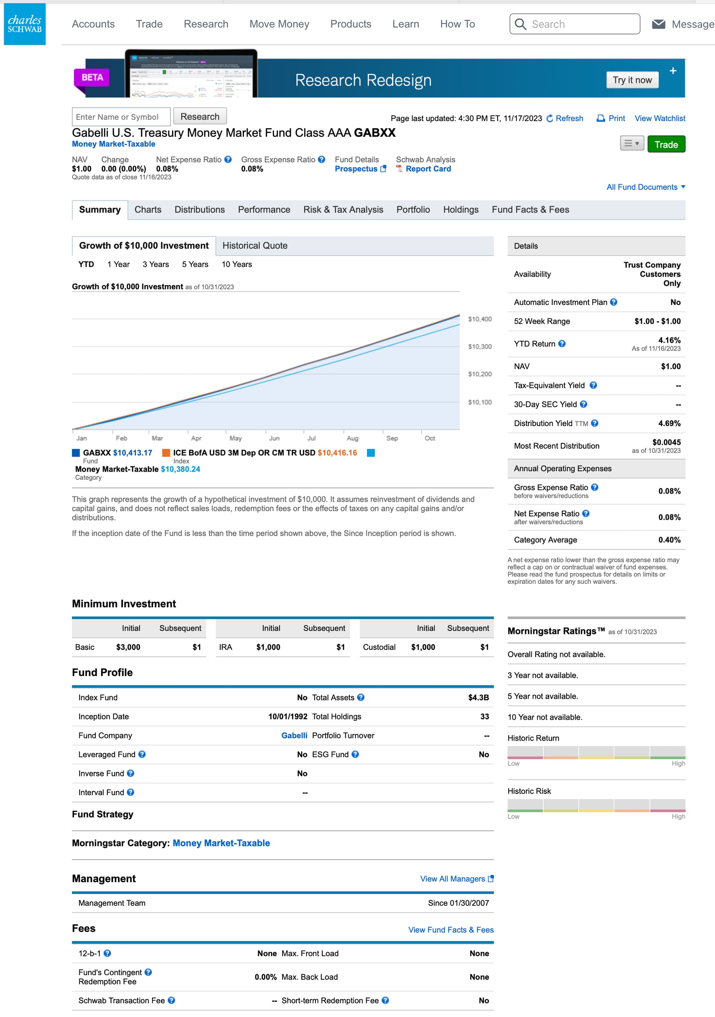Screen dimensions: 715x1017
Task: Switch to the Charts tab
Action: [148, 210]
